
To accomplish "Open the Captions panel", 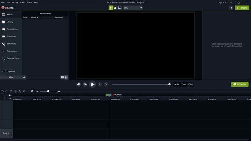I will 11,71.
